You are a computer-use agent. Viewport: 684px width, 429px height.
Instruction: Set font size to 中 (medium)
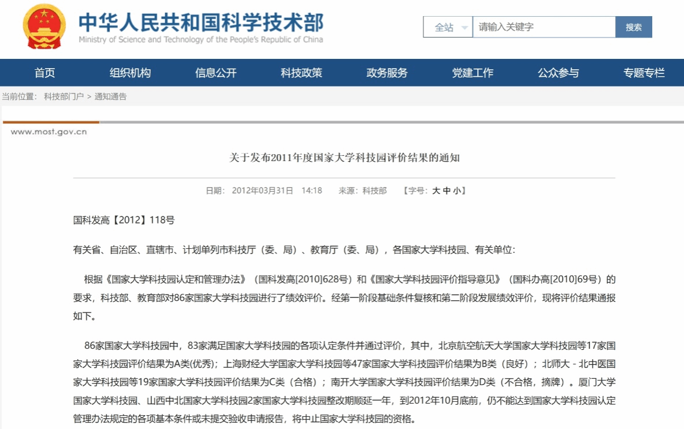tap(447, 191)
